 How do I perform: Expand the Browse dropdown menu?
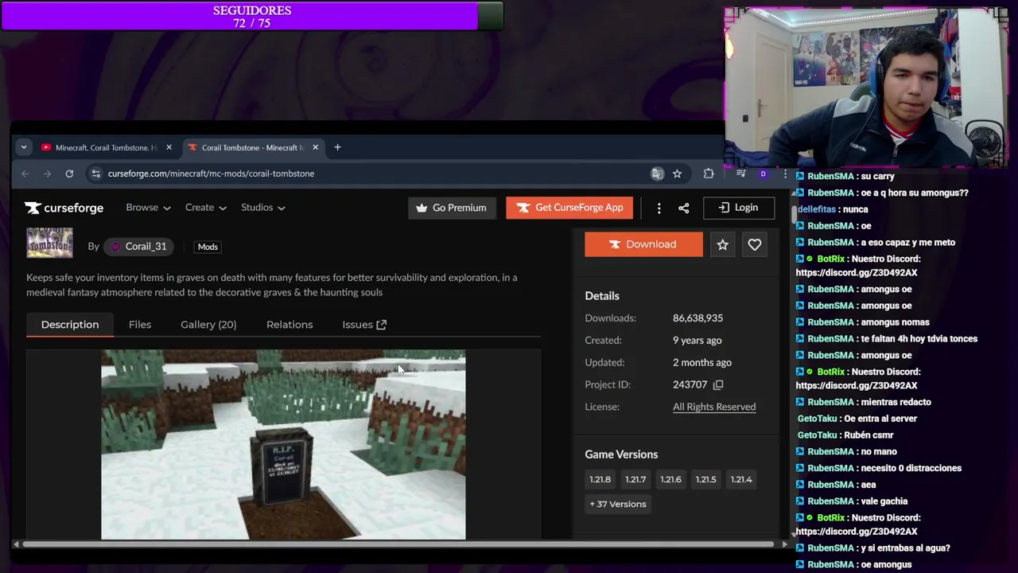point(148,208)
